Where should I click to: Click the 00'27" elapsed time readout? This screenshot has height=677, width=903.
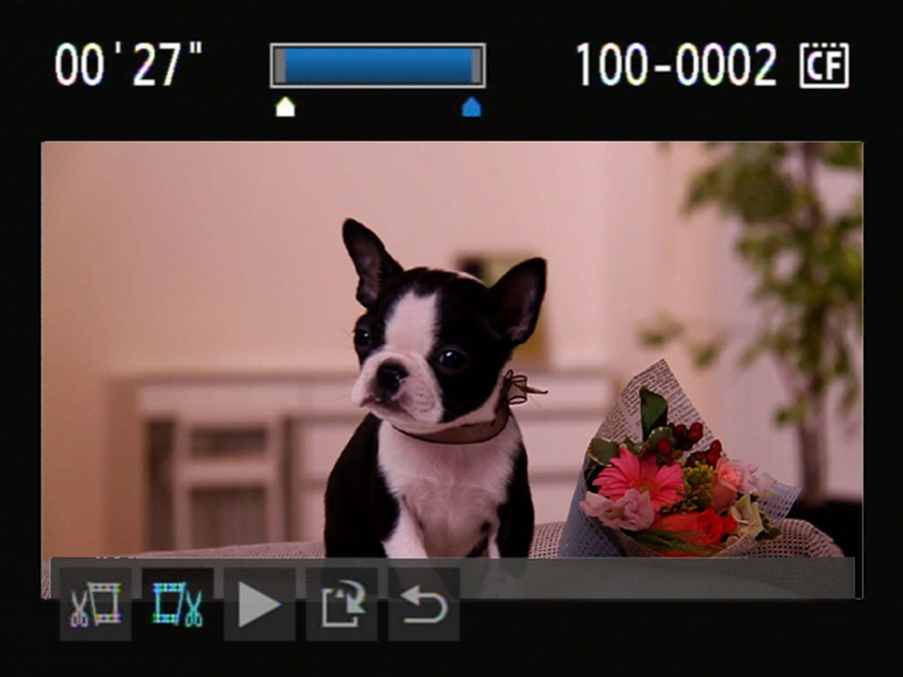coord(129,64)
